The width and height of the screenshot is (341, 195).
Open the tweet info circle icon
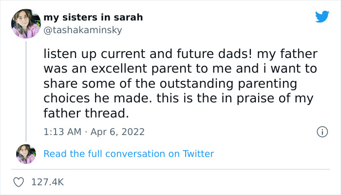322,132
